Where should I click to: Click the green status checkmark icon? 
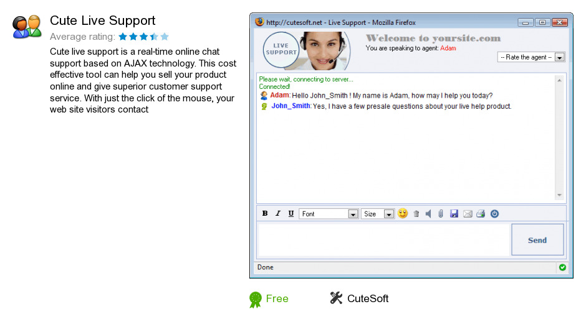(x=562, y=267)
